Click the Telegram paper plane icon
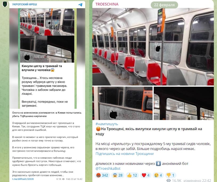This screenshot has width=217, height=182. click(80, 5)
